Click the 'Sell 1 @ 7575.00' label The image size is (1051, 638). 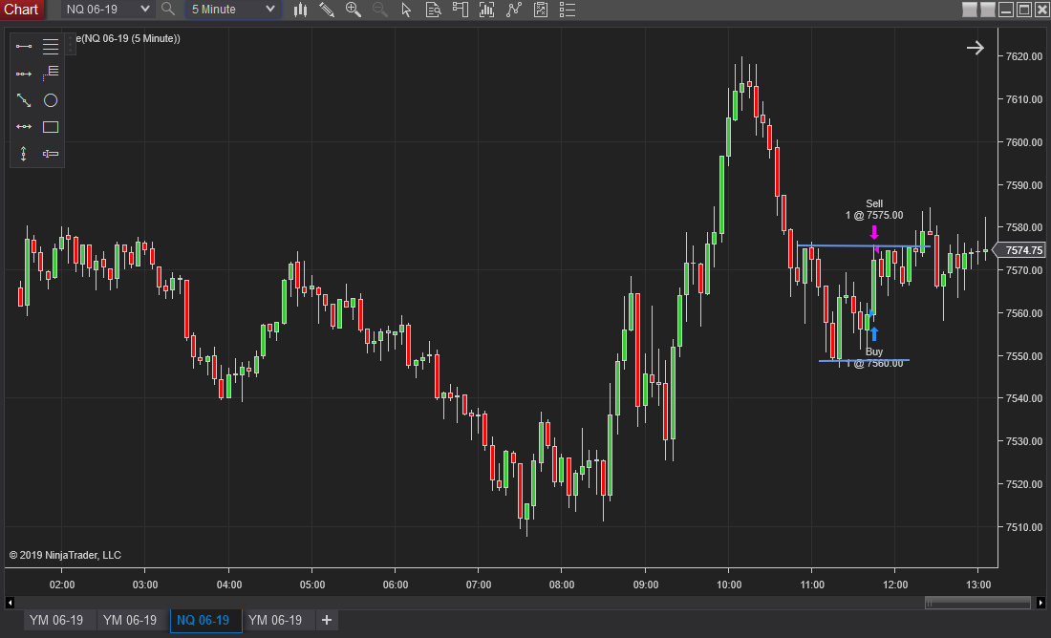pyautogui.click(x=874, y=209)
